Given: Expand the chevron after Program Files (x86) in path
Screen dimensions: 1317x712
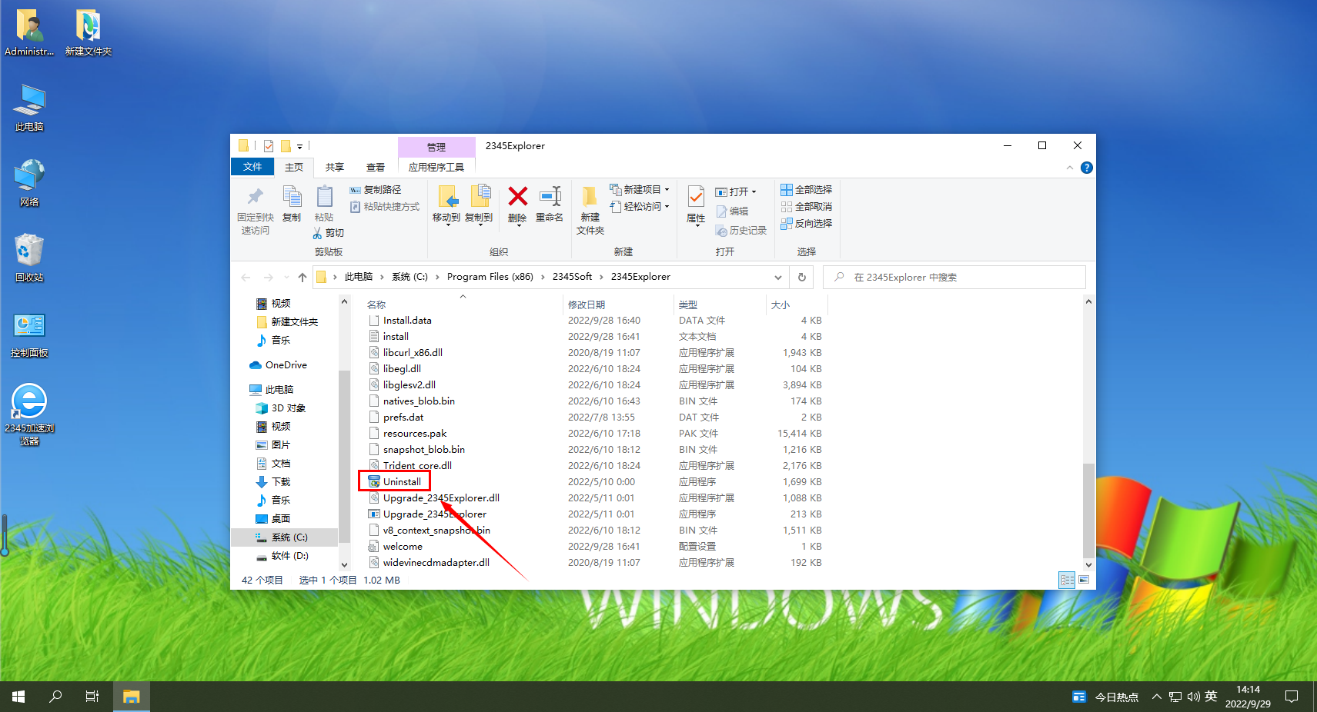Looking at the screenshot, I should pos(543,277).
